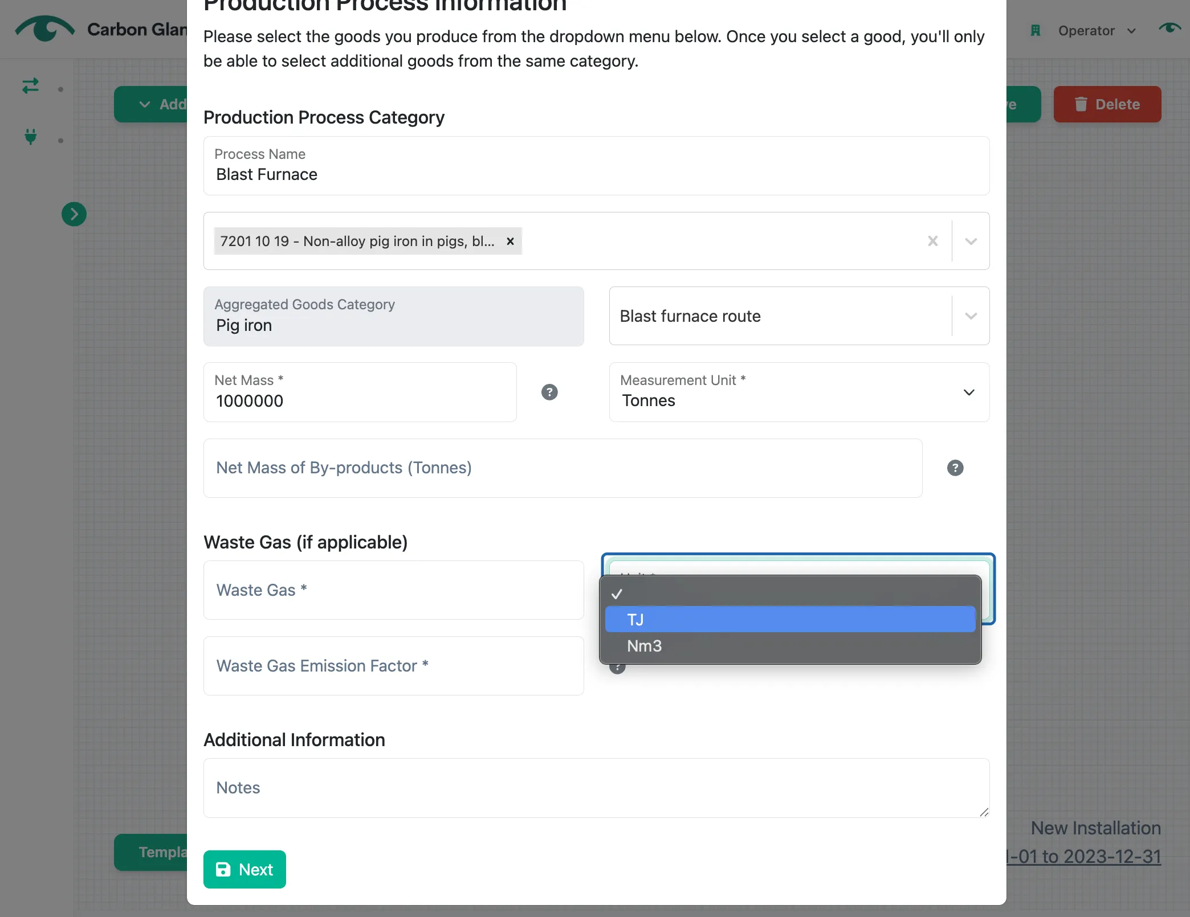Click the Add dropdown button behind dialog

(x=151, y=104)
